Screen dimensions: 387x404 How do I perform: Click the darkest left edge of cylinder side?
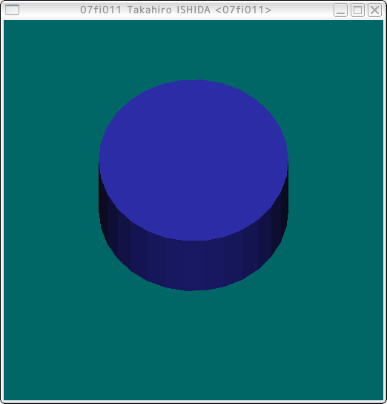pyautogui.click(x=103, y=206)
